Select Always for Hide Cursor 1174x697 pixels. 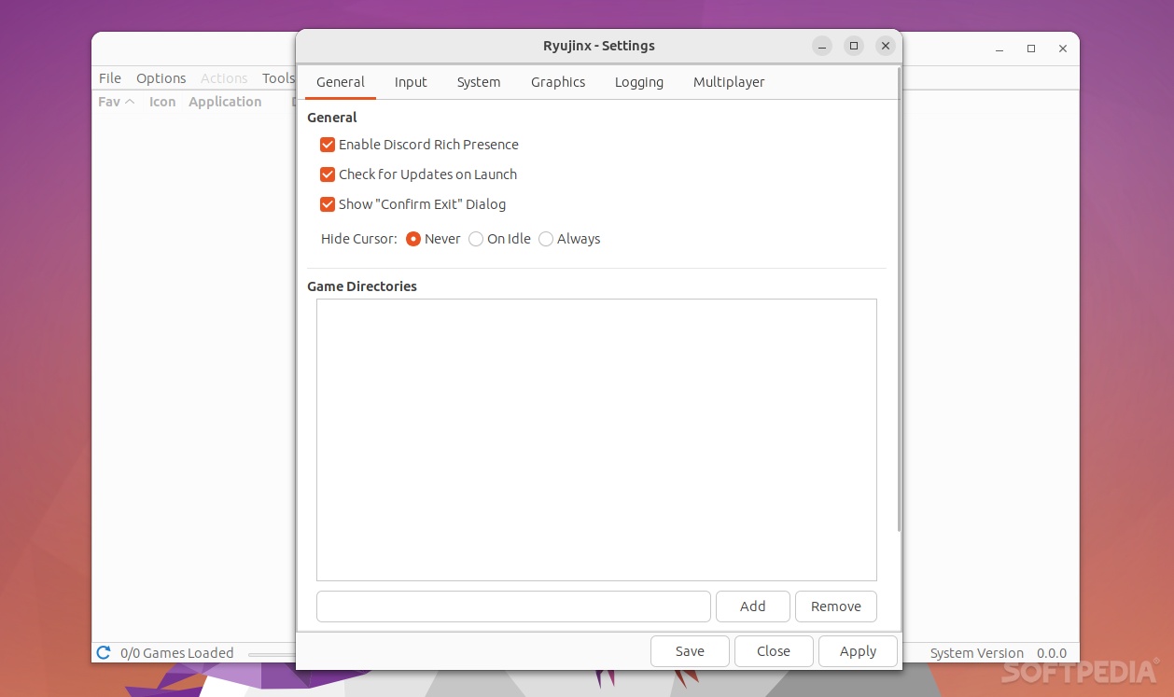[x=546, y=239]
